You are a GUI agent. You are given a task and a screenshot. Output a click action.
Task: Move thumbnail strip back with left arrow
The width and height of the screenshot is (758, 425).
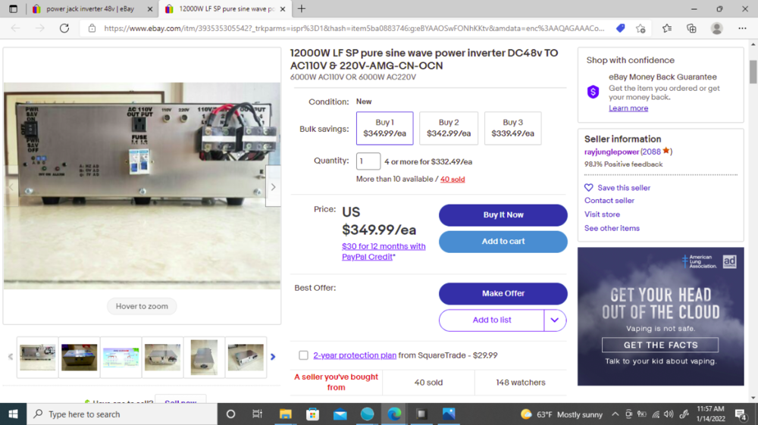[10, 357]
